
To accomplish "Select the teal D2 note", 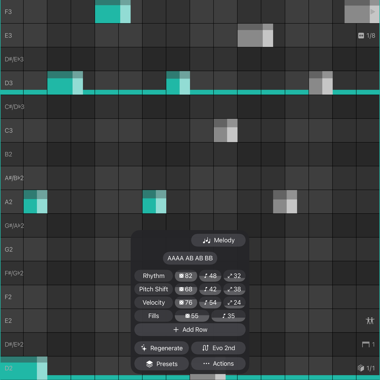I will [24, 368].
